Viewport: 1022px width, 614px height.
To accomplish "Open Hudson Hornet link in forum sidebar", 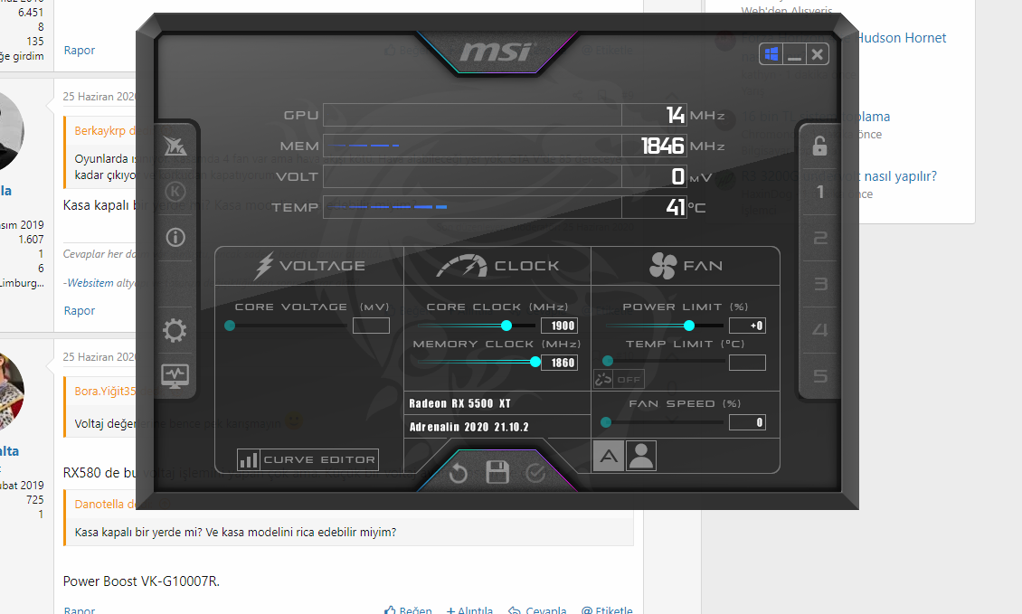I will 901,38.
